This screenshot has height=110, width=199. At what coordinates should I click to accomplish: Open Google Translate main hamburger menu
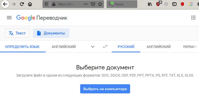click(9, 18)
